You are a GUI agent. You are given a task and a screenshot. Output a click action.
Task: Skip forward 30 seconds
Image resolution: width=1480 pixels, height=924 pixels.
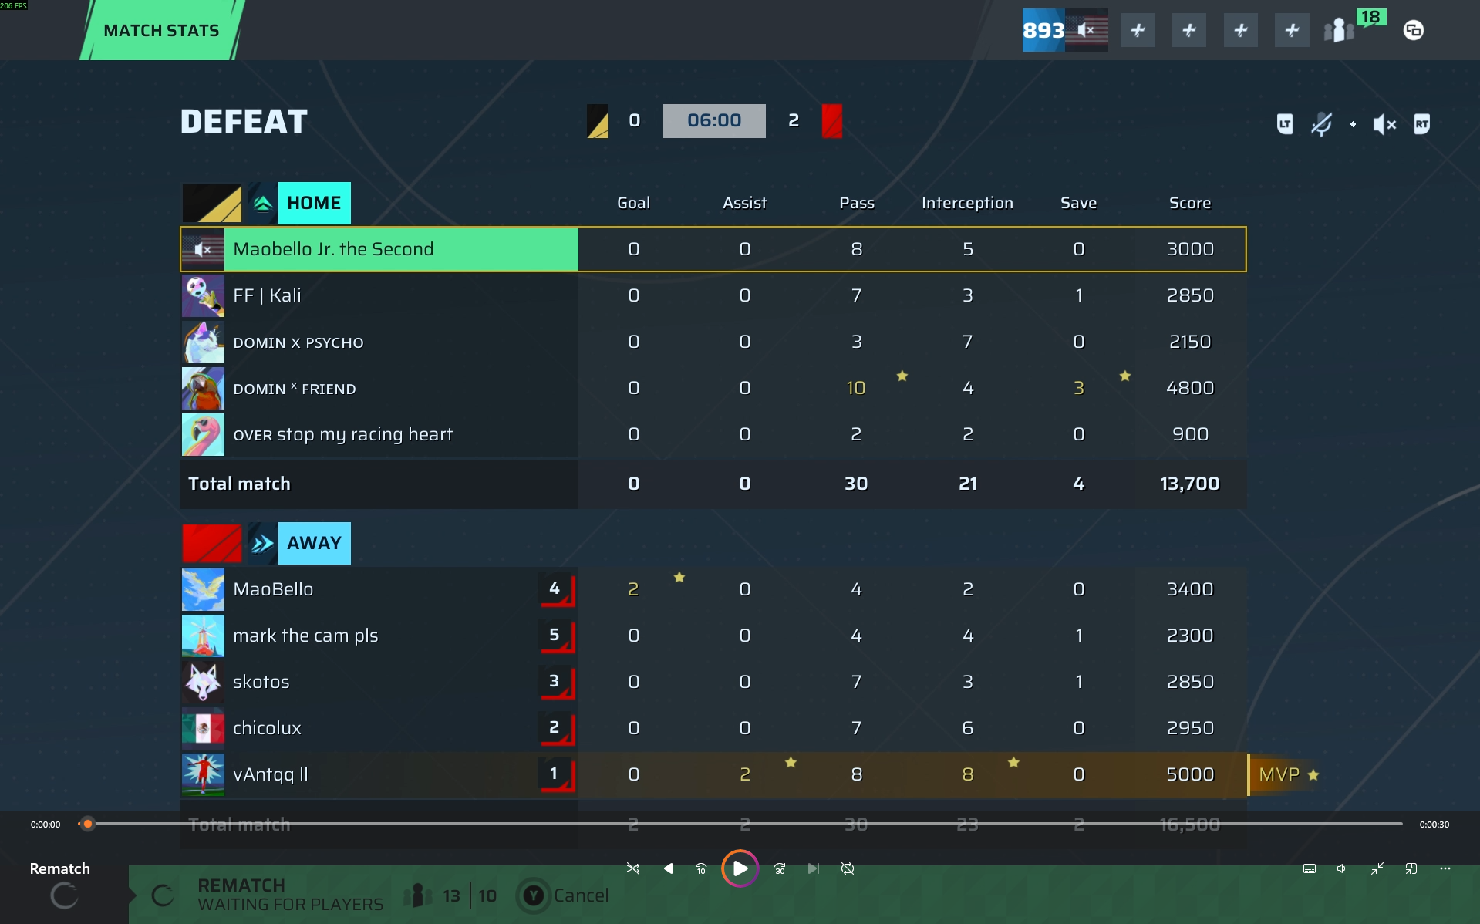point(780,868)
